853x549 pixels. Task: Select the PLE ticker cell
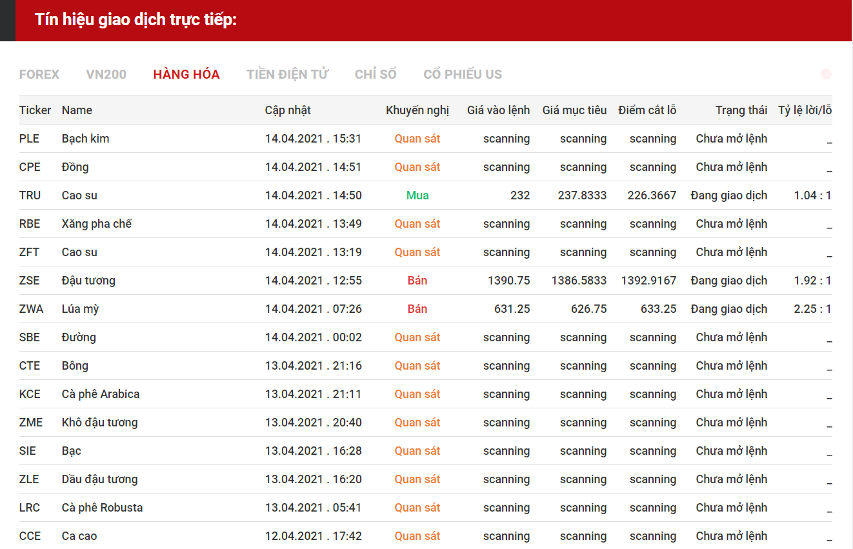coord(29,139)
